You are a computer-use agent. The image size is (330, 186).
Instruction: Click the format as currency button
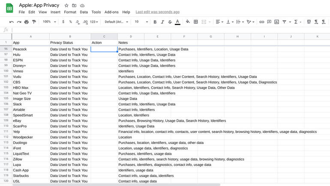pyautogui.click(x=63, y=22)
